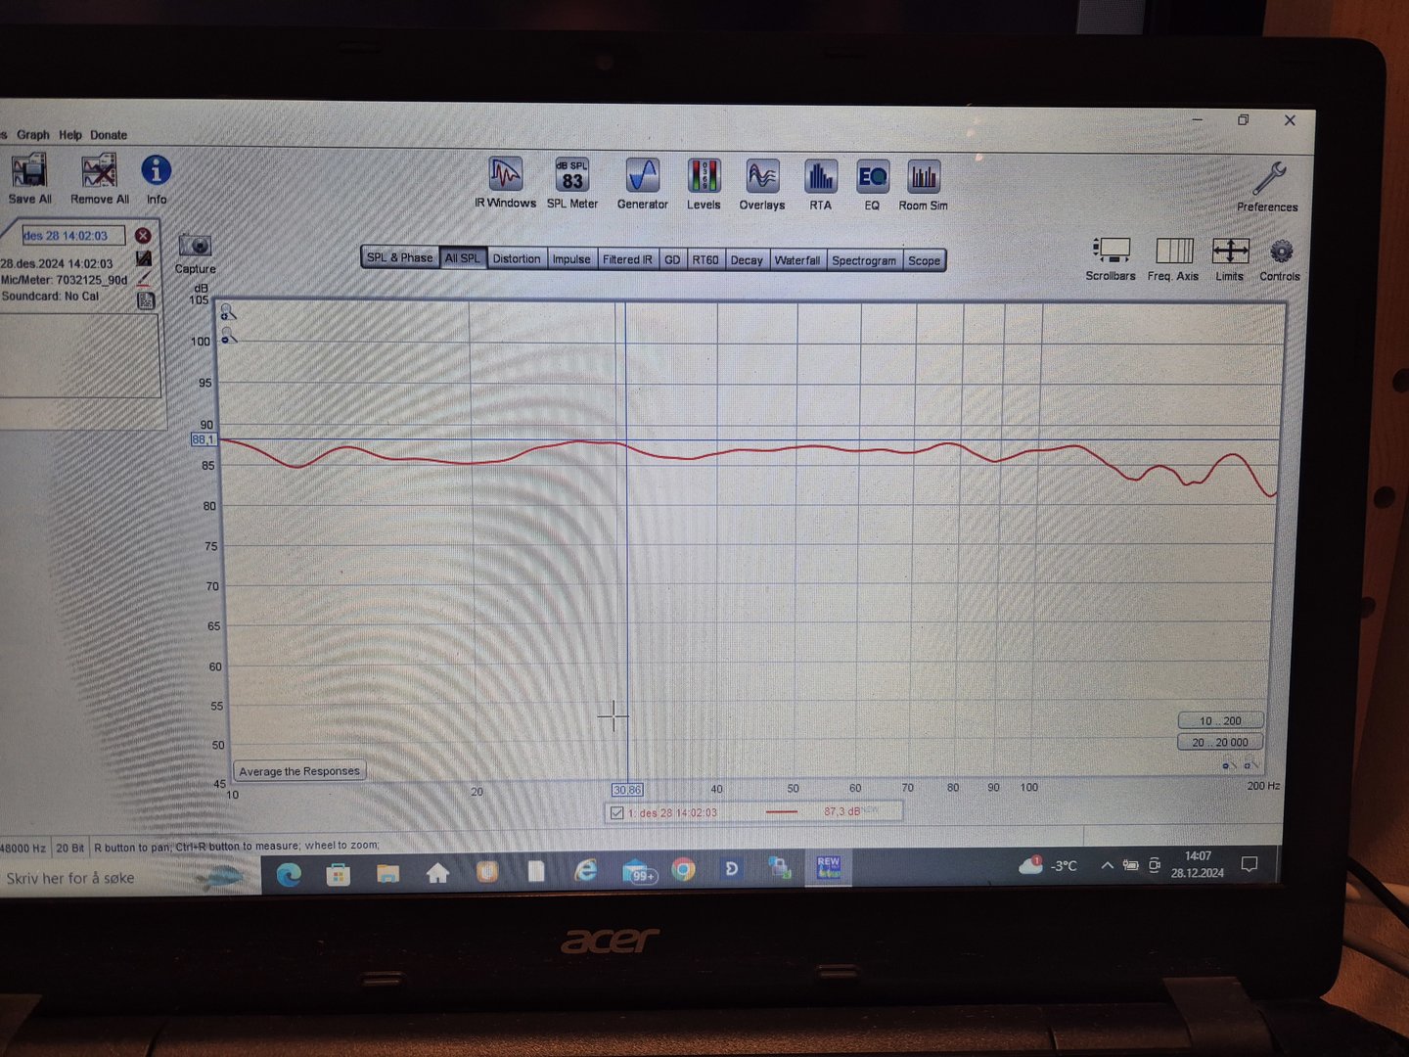This screenshot has height=1057, width=1409.
Task: Open the RT60 tab
Action: (x=705, y=260)
